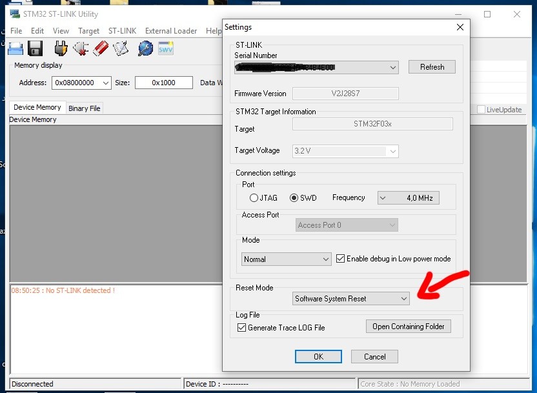This screenshot has width=537, height=393.
Task: Click the Core State status bar text
Action: click(410, 384)
